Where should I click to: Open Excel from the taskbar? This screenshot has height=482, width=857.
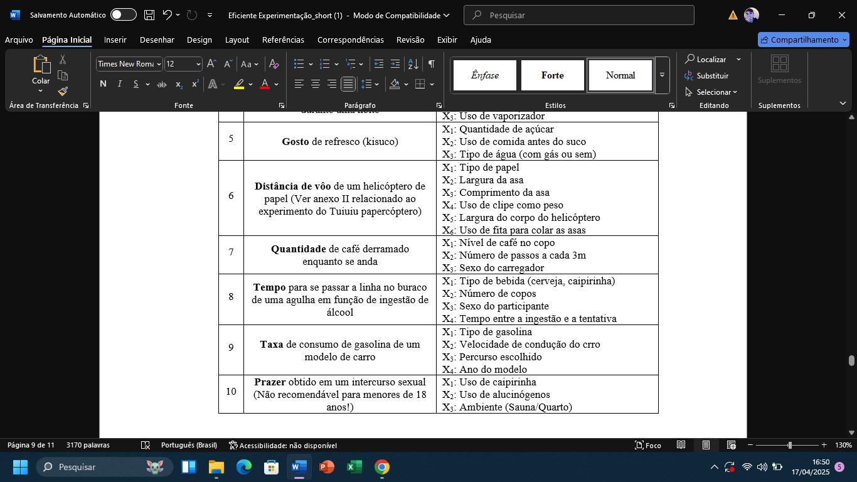(x=354, y=467)
